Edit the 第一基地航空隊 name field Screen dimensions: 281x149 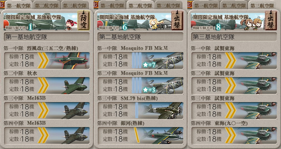(x=47, y=37)
